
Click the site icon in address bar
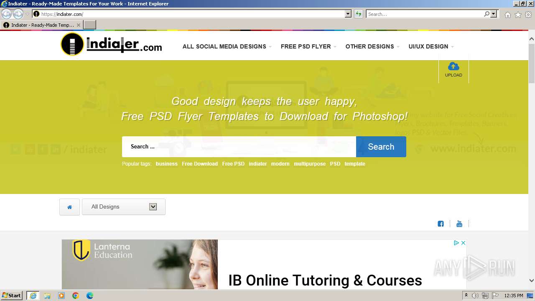tap(36, 14)
